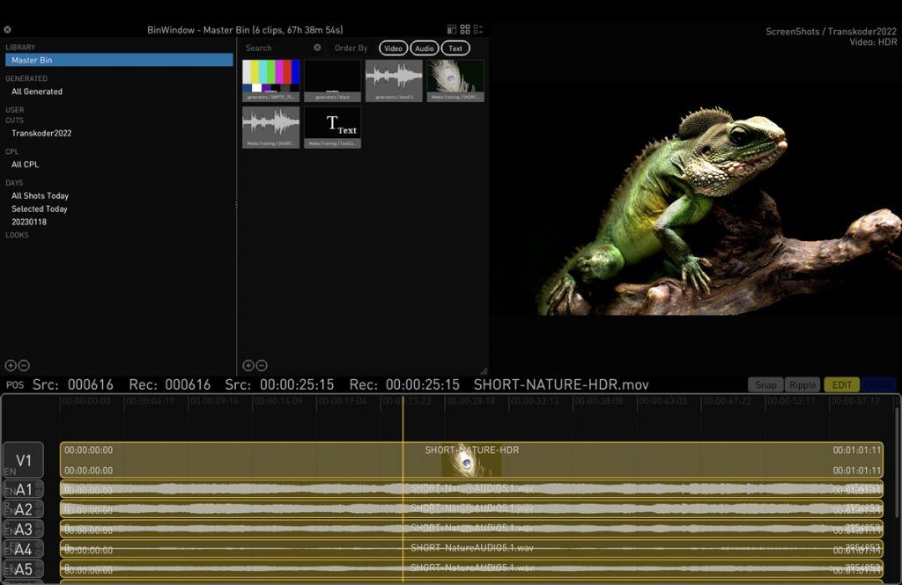The image size is (902, 585).
Task: Open the Order By dropdown
Action: [351, 48]
